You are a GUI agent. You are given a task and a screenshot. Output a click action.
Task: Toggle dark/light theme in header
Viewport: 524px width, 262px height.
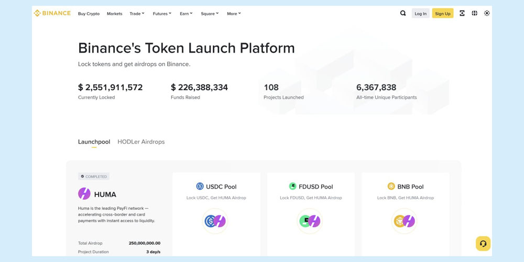(487, 13)
